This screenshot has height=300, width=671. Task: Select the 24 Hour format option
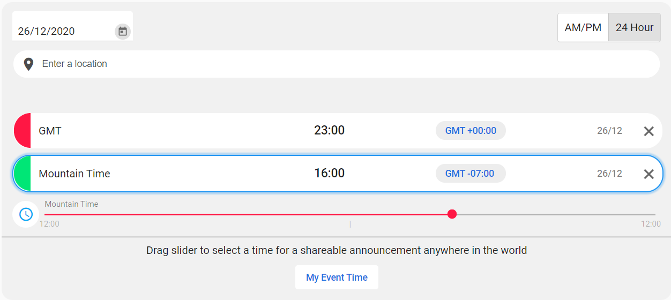pos(635,27)
